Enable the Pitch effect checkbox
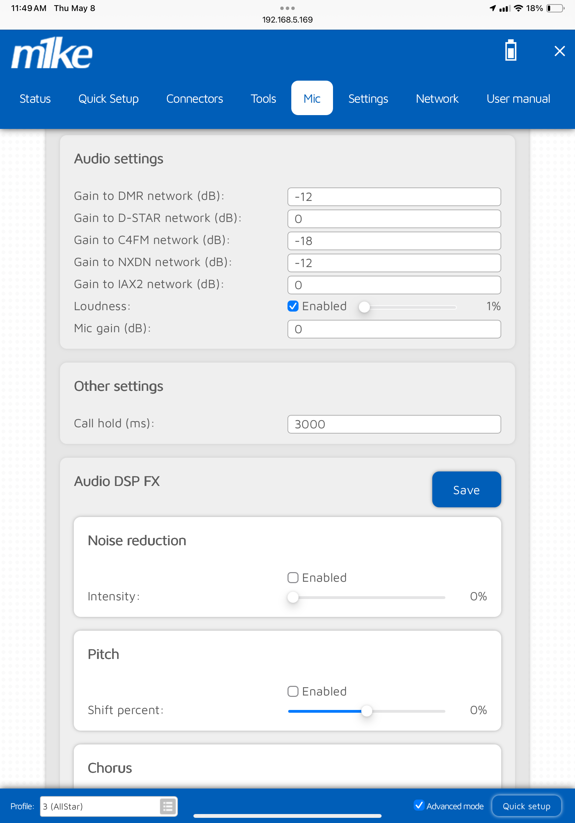Viewport: 575px width, 823px height. click(293, 691)
